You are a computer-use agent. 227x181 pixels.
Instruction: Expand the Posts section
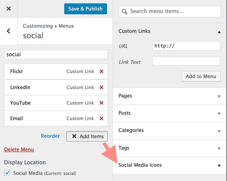click(169, 113)
